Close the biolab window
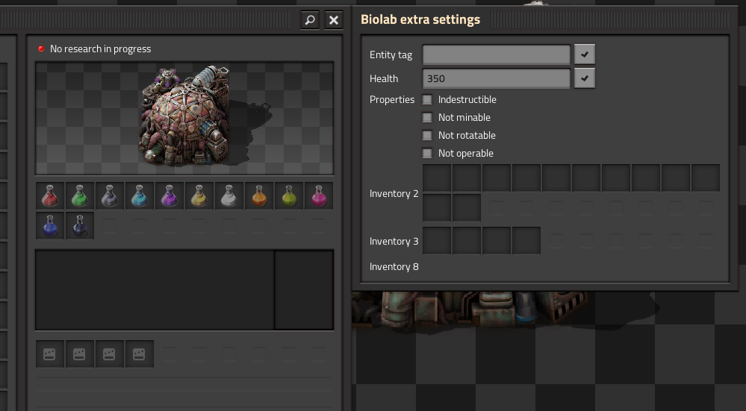The width and height of the screenshot is (746, 411). (334, 20)
